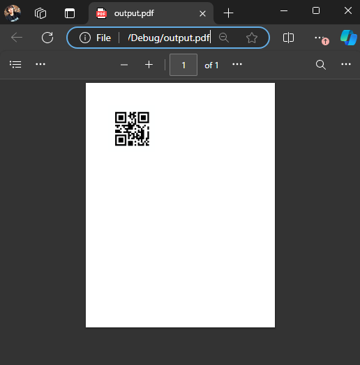
Task: Close the output.pdf tab
Action: tap(202, 14)
